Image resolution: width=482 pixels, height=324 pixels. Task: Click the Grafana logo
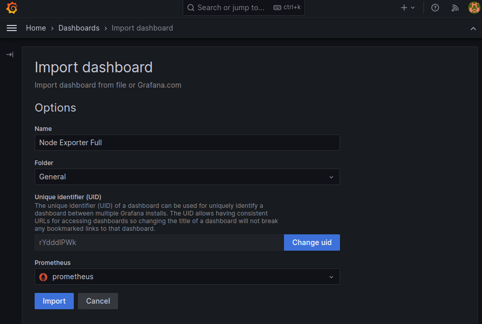(12, 8)
